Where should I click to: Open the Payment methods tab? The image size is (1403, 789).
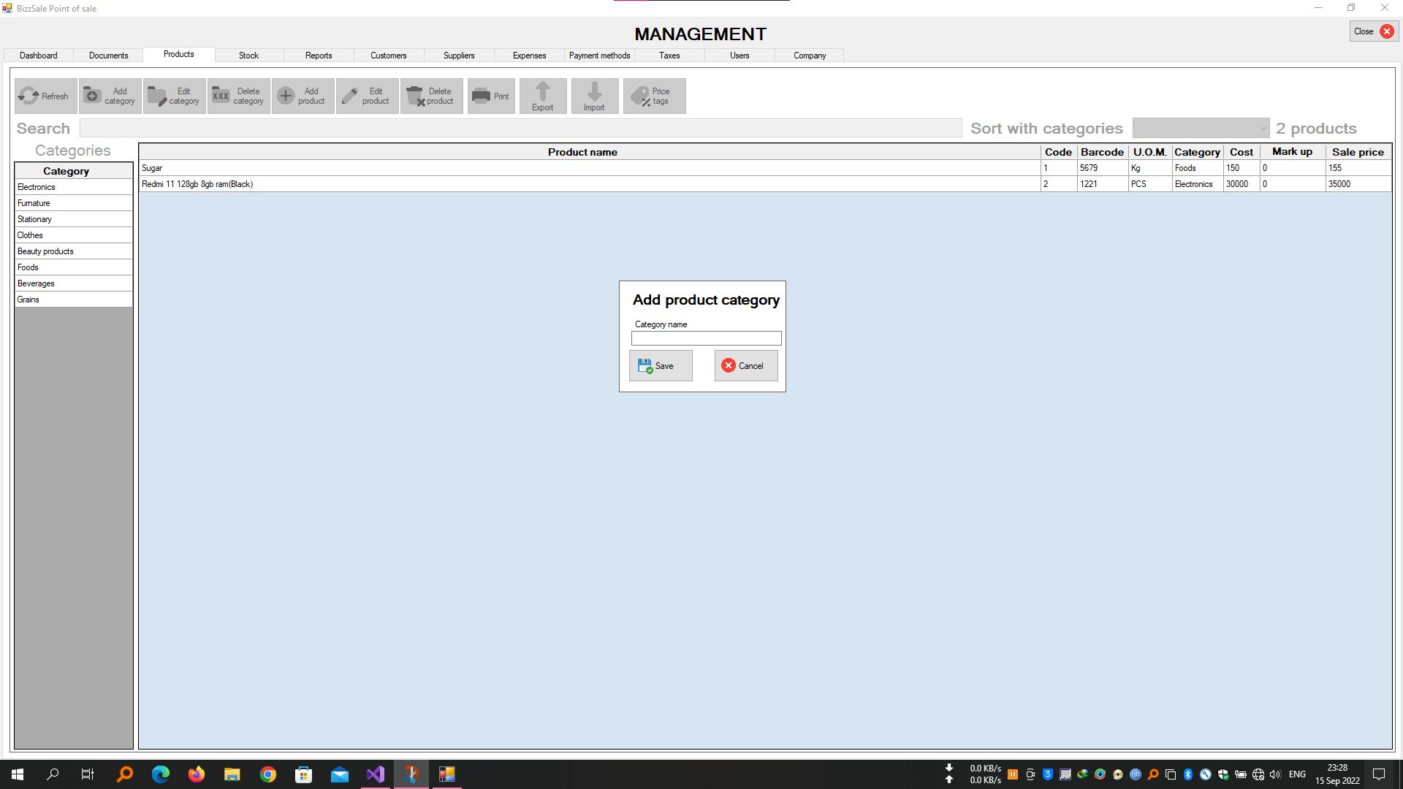click(x=599, y=56)
